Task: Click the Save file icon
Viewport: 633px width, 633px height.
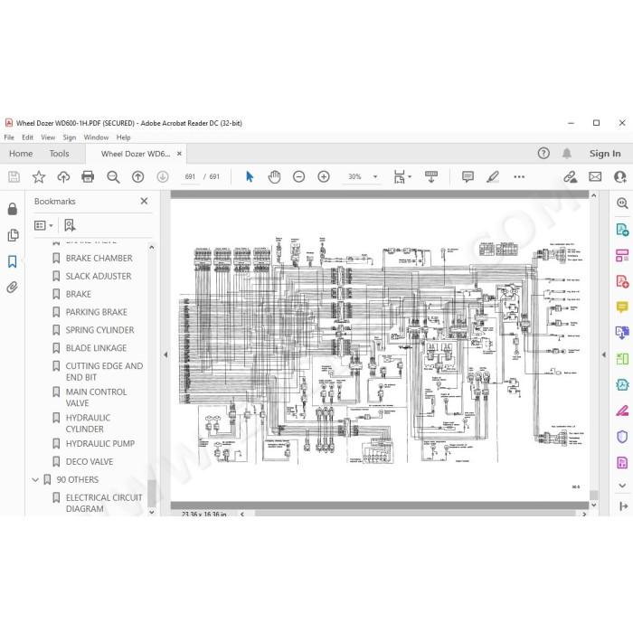Action: click(x=14, y=177)
